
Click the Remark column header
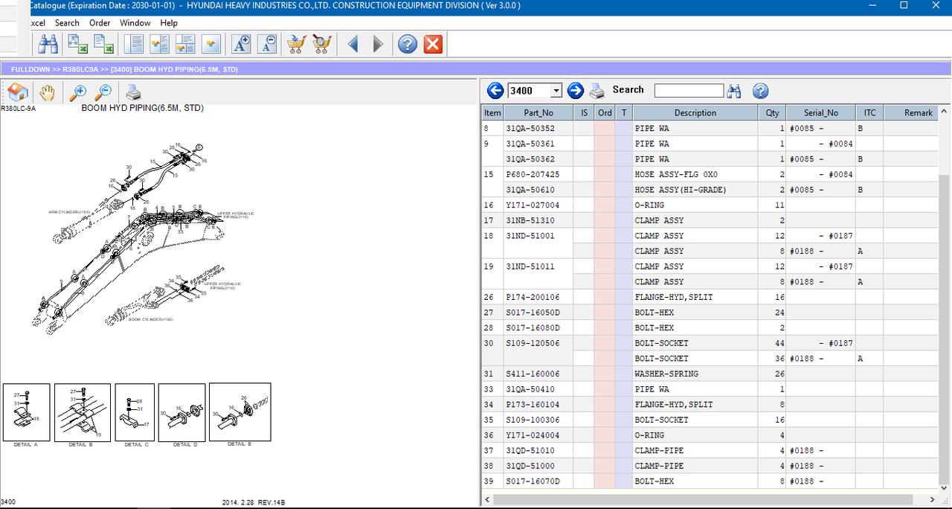click(x=911, y=113)
